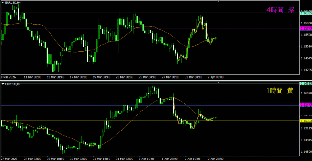Click the '1 Apr 22:00' time axis label
This screenshot has width=312, height=161.
[169, 159]
